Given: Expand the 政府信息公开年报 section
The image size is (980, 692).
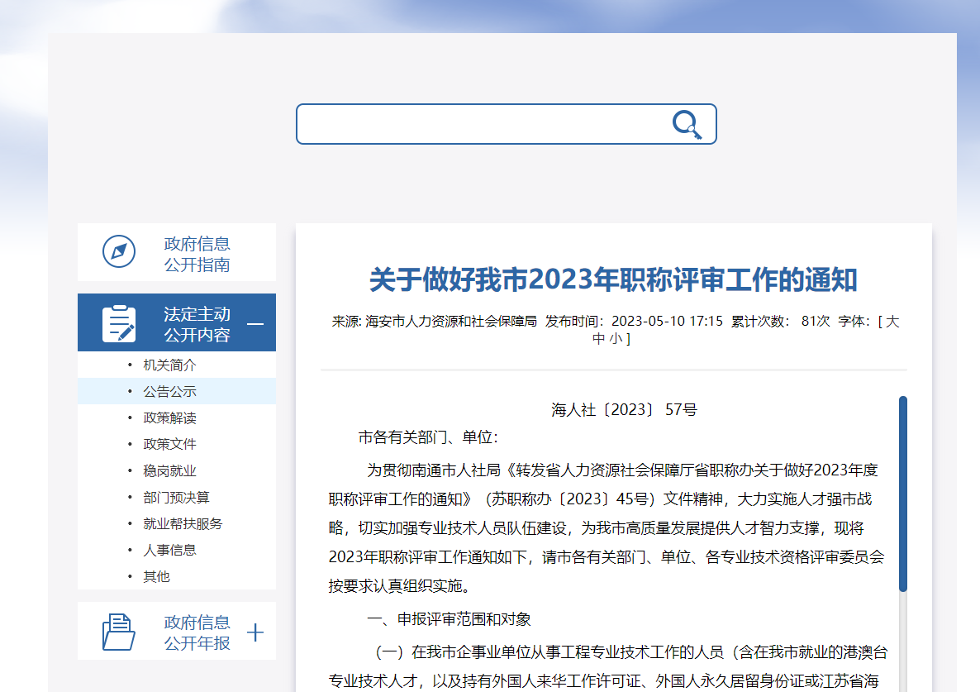Looking at the screenshot, I should click(256, 631).
